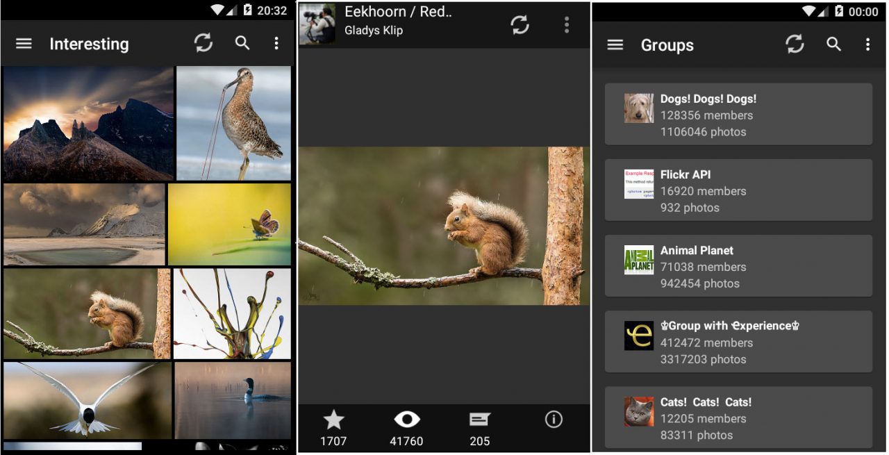Open the navigation drawer from the Interesting screen
The width and height of the screenshot is (889, 455).
tap(23, 43)
